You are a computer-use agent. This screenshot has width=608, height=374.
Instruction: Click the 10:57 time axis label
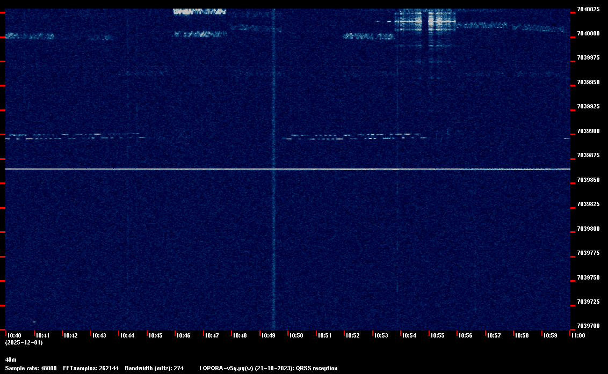[494, 335]
